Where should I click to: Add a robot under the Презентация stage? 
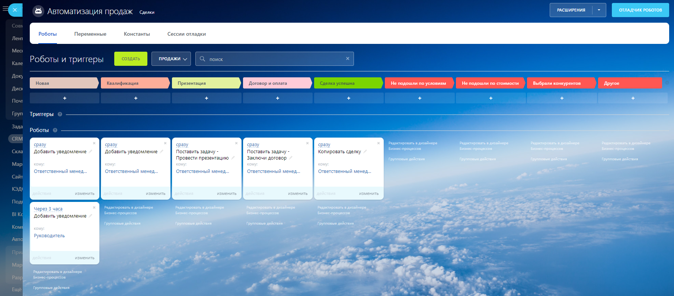pos(207,98)
